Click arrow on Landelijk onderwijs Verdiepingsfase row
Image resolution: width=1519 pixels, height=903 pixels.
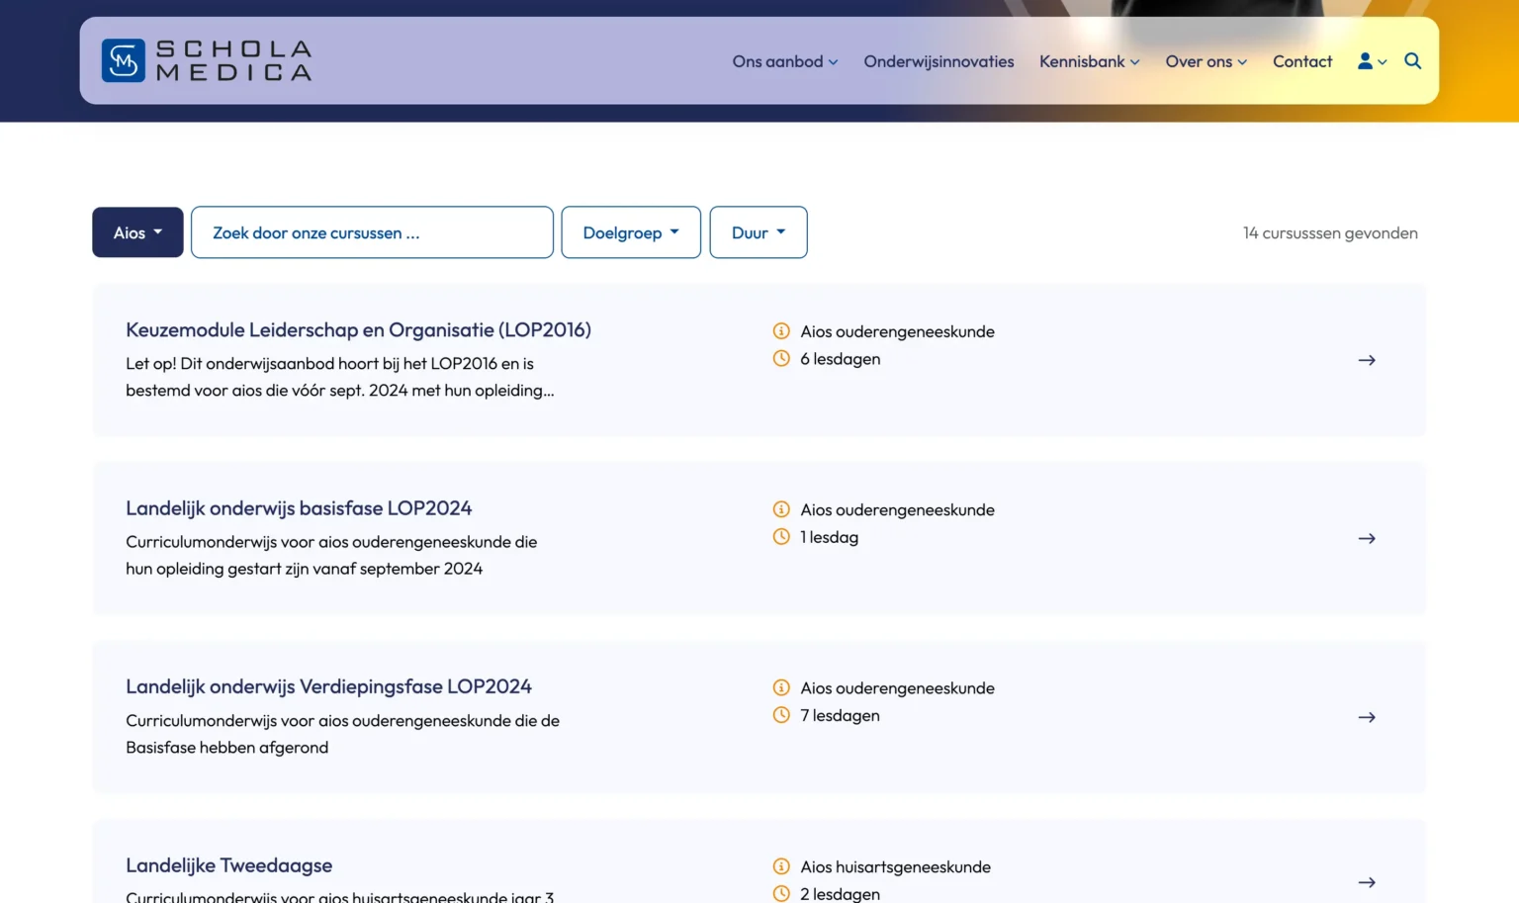click(1367, 717)
